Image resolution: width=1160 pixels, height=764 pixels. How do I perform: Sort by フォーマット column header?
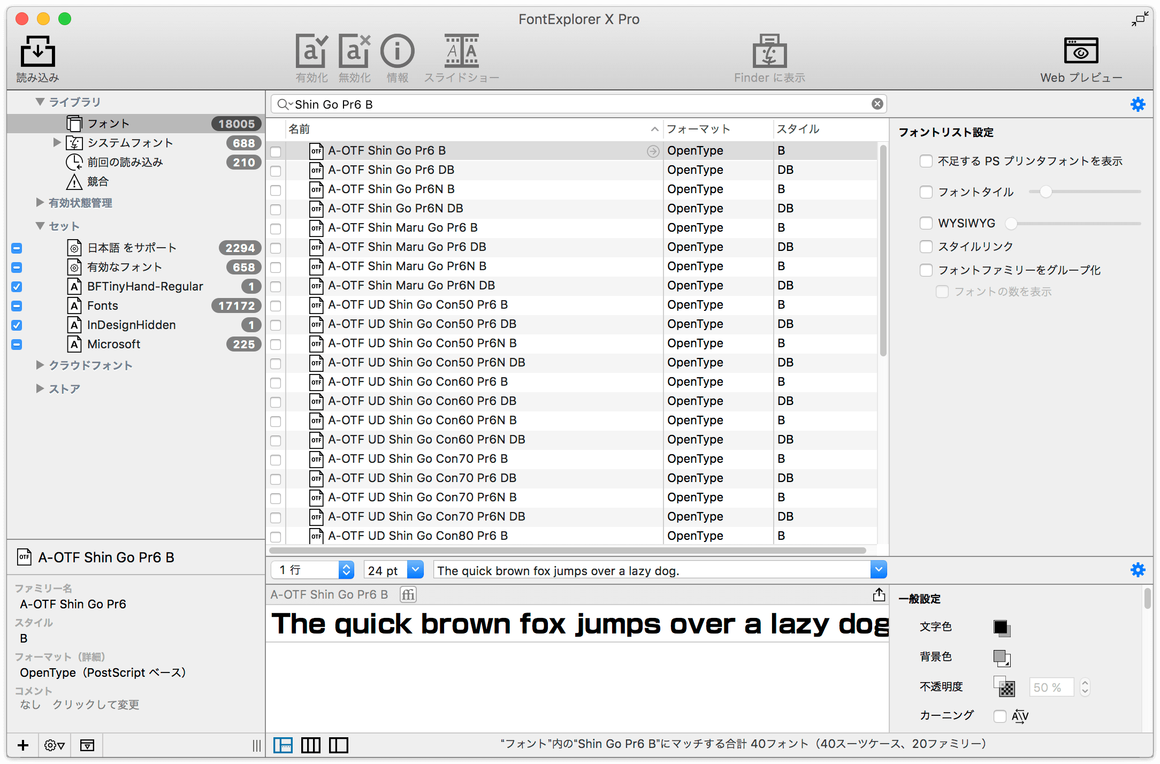coord(719,129)
